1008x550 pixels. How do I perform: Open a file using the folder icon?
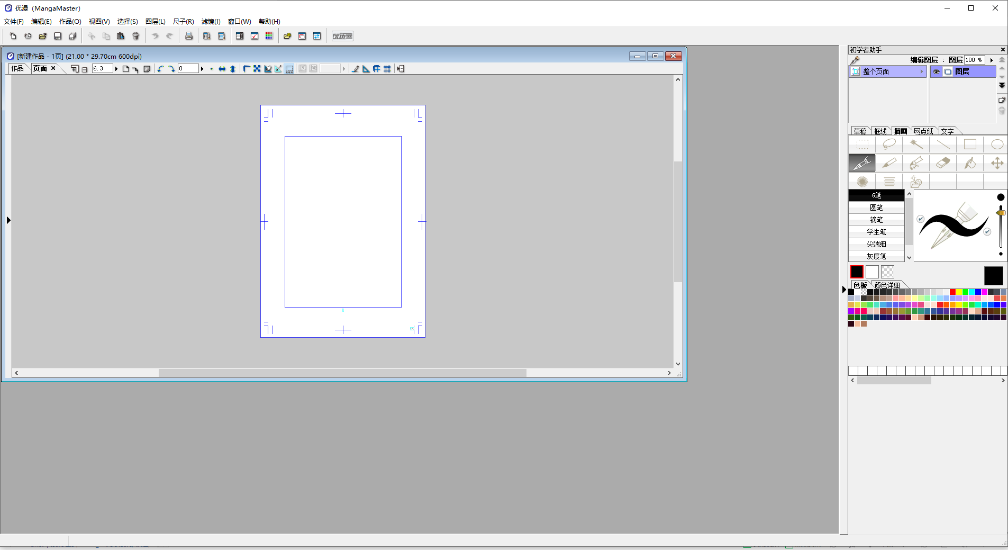(x=43, y=36)
